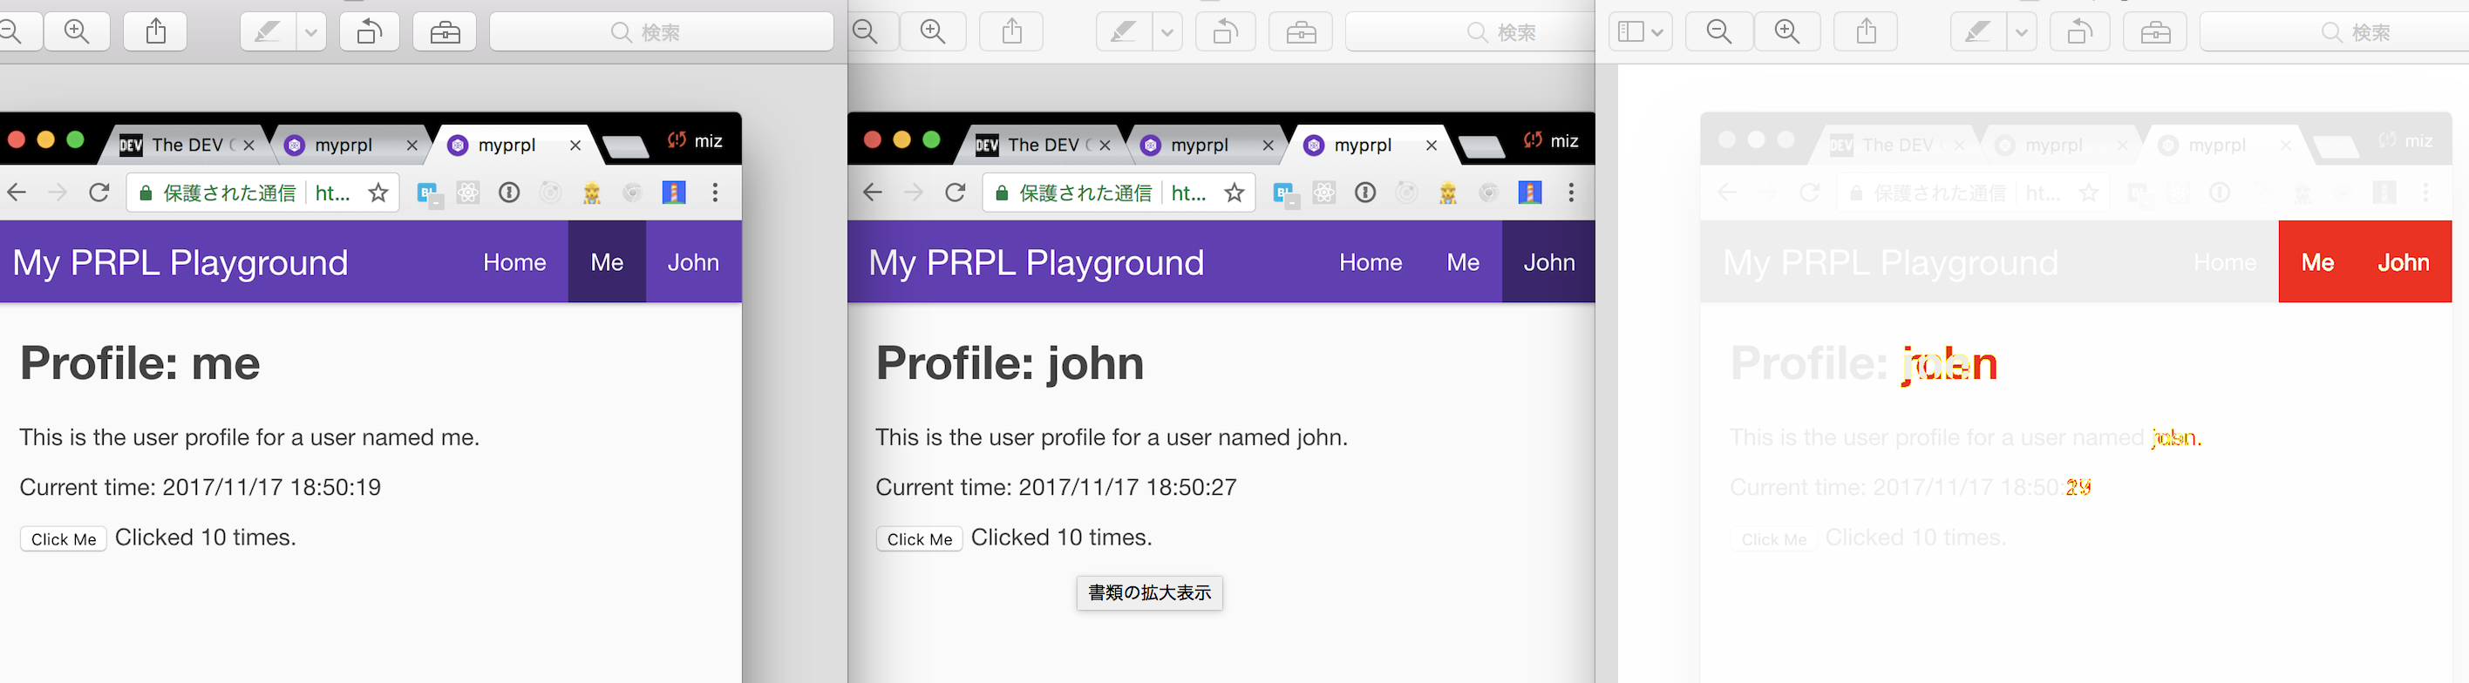Bookmark the Profile: me page with the star
The image size is (2469, 683).
(378, 193)
